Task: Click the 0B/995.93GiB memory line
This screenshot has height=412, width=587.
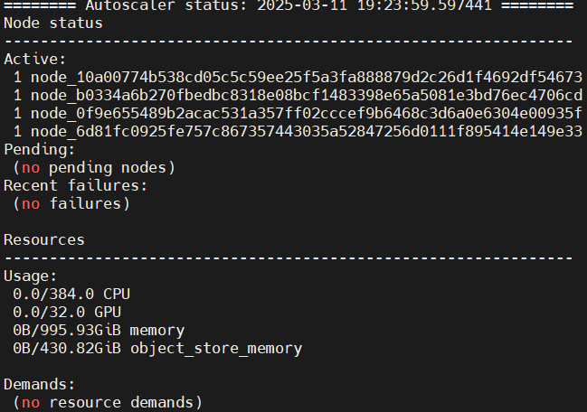Action: [99, 331]
